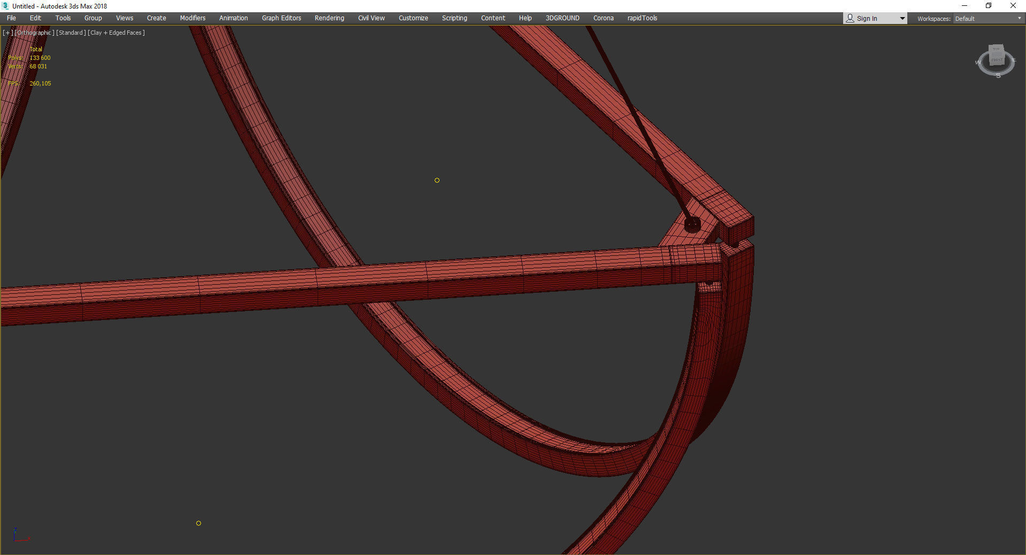Open the Standard viewport quality menu
Viewport: 1026px width, 555px height.
[71, 33]
